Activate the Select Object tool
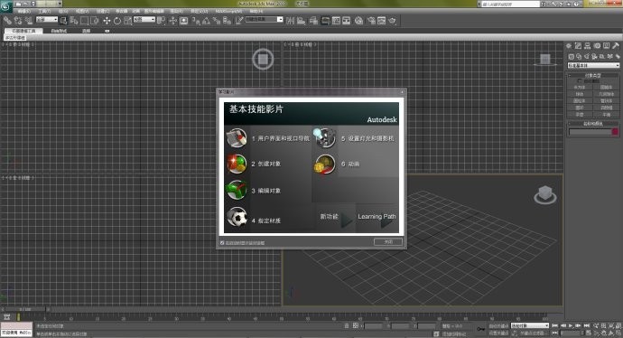Image resolution: width=623 pixels, height=338 pixels. click(63, 21)
